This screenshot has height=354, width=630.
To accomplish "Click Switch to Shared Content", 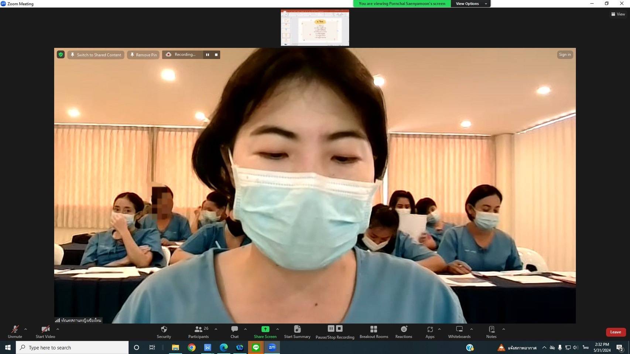I will click(96, 55).
